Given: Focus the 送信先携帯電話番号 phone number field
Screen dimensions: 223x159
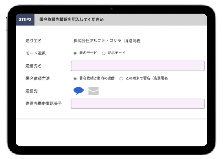Looking at the screenshot, I should (x=138, y=103).
